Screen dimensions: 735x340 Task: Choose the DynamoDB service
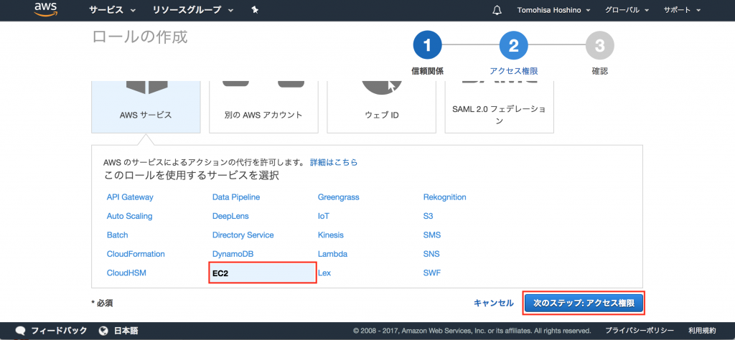(x=233, y=255)
